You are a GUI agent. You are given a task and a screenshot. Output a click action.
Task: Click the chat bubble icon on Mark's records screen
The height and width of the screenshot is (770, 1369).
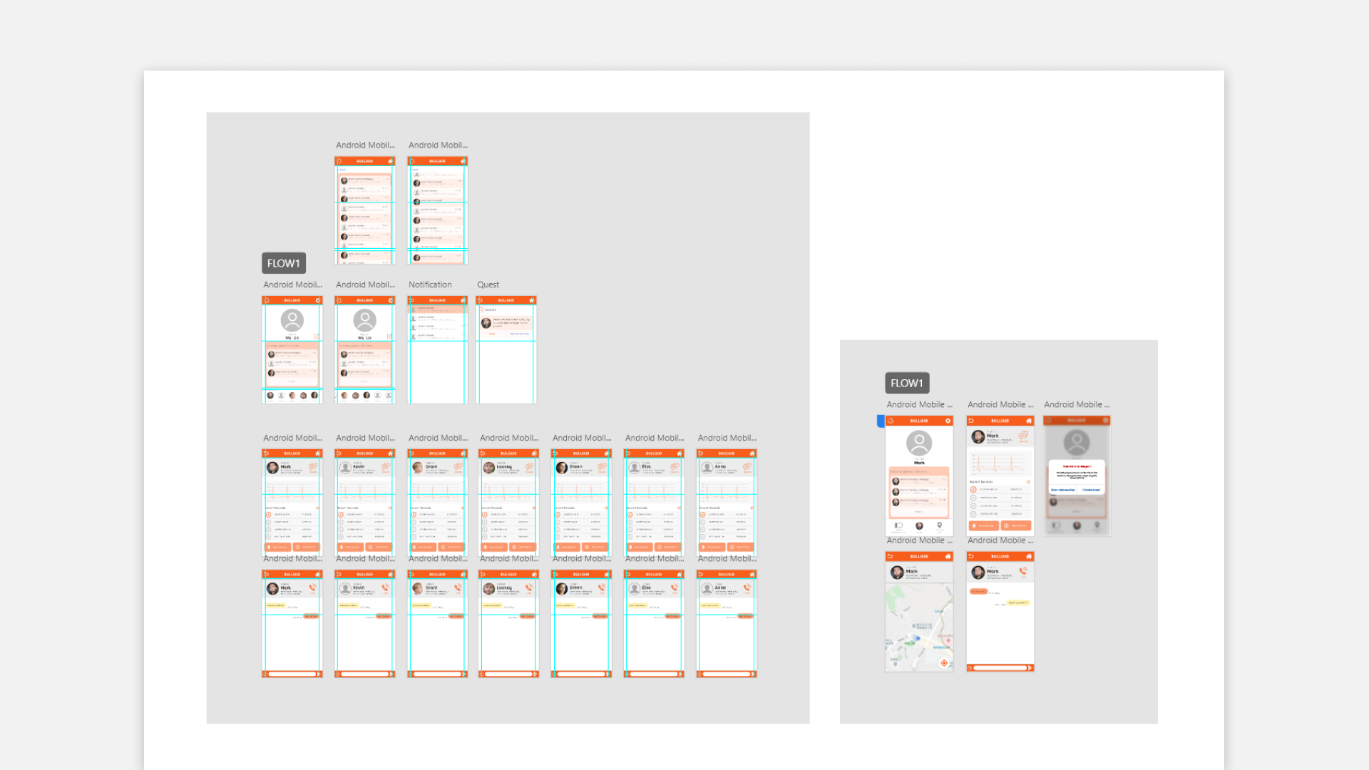1023,435
